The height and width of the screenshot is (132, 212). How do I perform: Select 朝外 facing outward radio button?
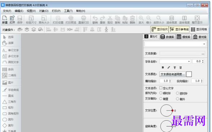coord(178,99)
